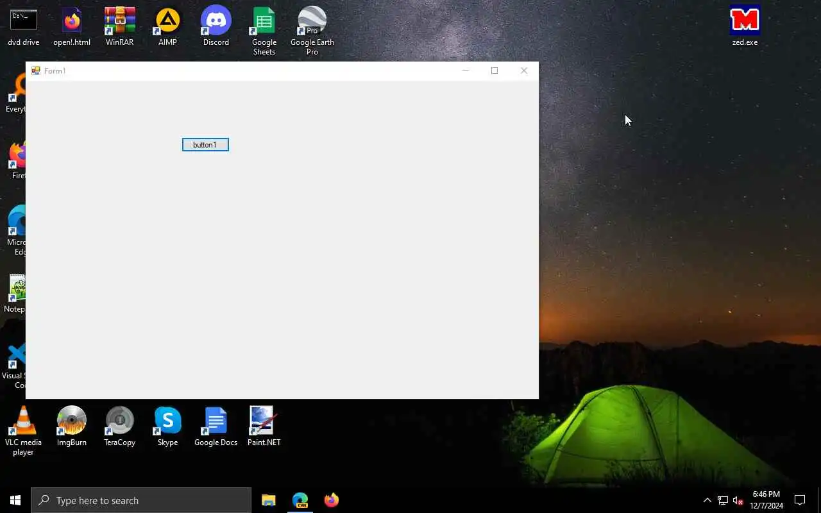Select the open!.html desktop file
This screenshot has height=513, width=821.
click(72, 27)
